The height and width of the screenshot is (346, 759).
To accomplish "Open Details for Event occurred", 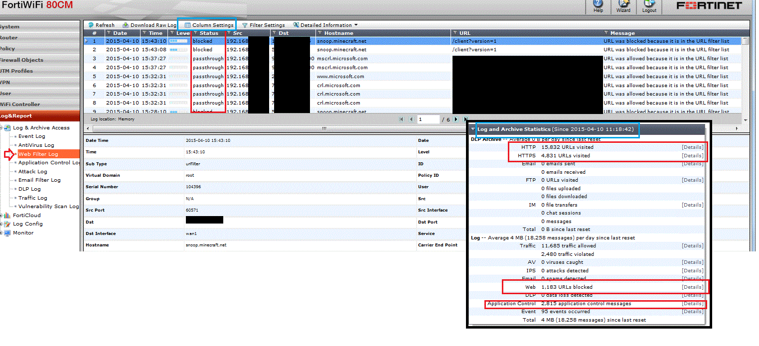I will coord(693,312).
